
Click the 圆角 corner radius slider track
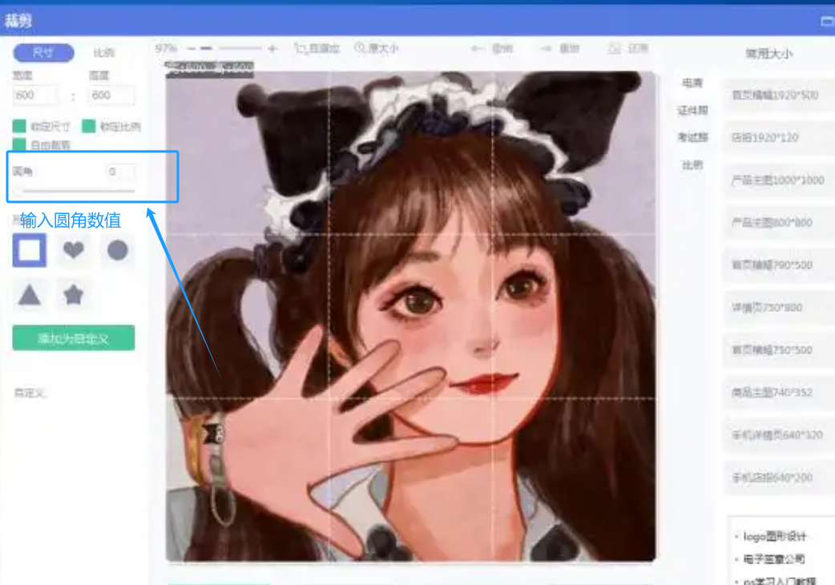75,190
